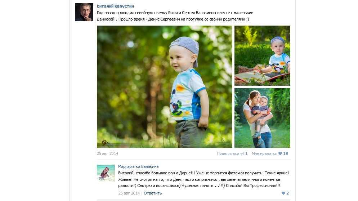Click the share count 1
Viewport: 358px width, 201px height.
tap(246, 153)
